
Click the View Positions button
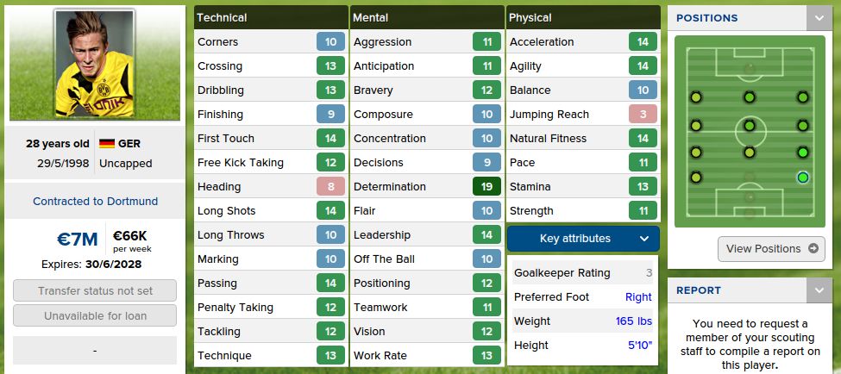click(x=771, y=248)
